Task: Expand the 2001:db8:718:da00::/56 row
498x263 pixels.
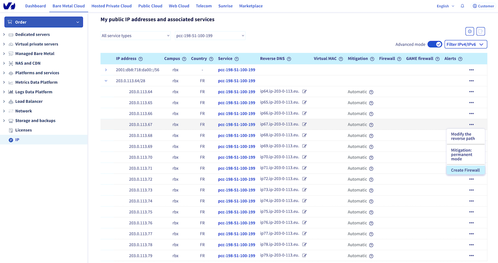Action: 106,70
